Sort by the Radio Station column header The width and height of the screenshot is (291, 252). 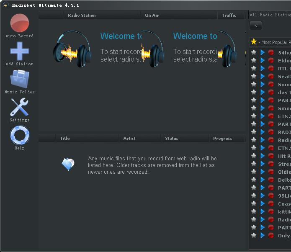coord(82,15)
